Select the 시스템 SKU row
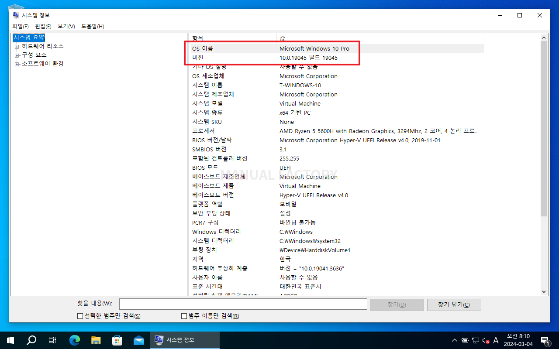Image resolution: width=559 pixels, height=349 pixels. 337,122
